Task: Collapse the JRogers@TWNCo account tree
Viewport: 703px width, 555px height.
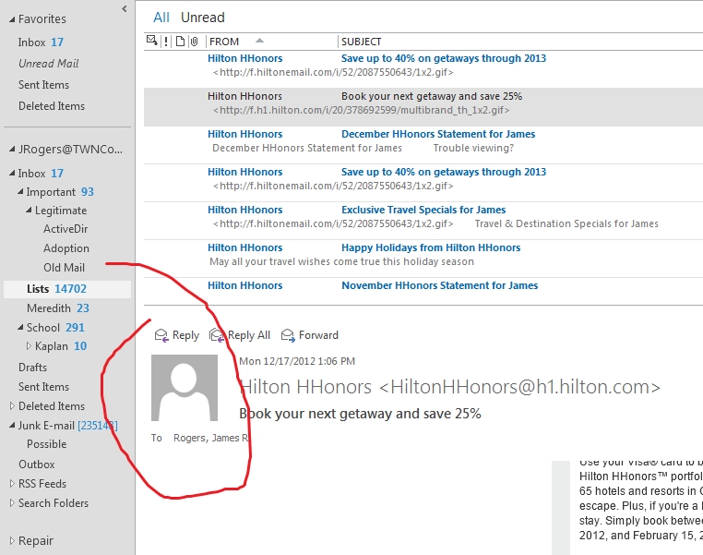Action: [x=12, y=150]
